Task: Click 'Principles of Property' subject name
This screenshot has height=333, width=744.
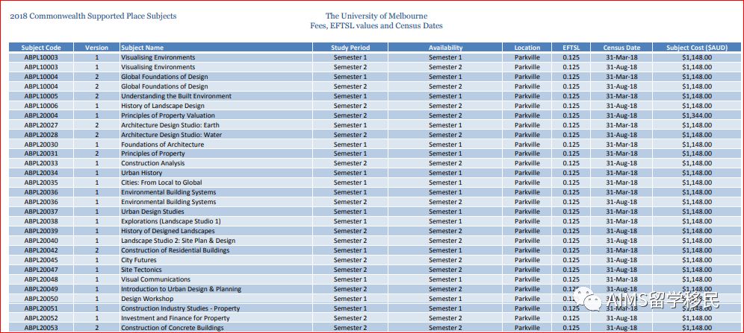Action: pos(153,153)
